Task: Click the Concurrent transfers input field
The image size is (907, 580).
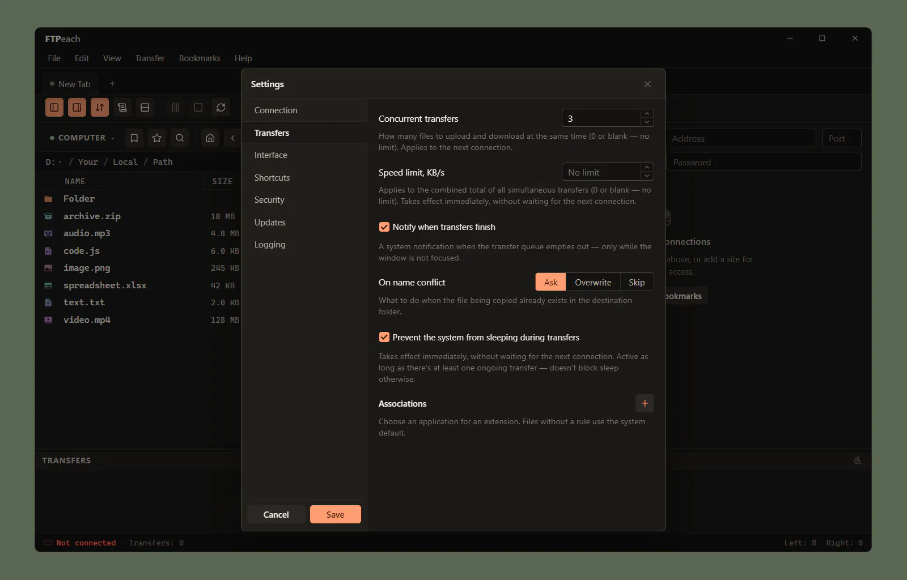Action: [601, 118]
